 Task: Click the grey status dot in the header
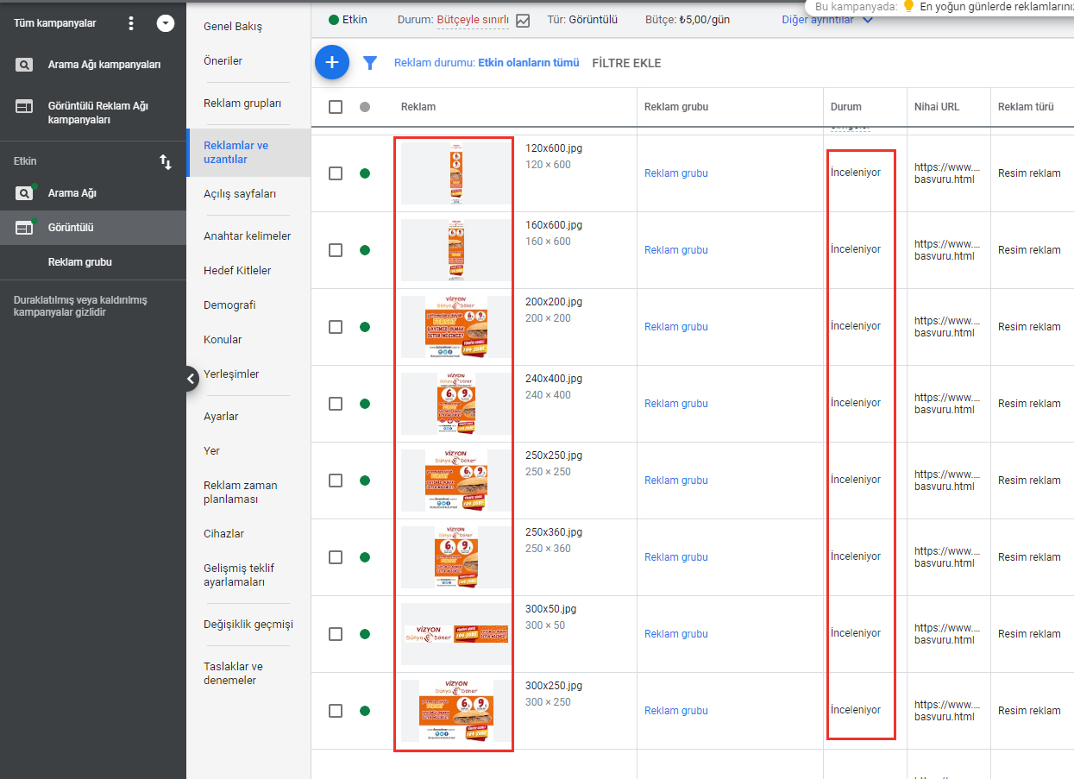click(x=365, y=107)
